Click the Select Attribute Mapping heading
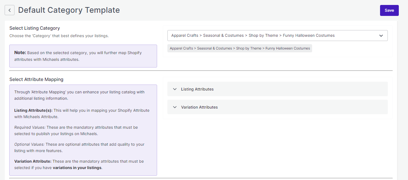The width and height of the screenshot is (408, 180). 36,79
